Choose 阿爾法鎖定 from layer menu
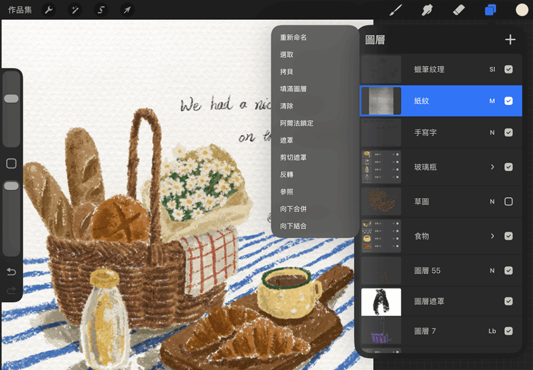Viewport: 533px width, 370px height. (x=296, y=123)
